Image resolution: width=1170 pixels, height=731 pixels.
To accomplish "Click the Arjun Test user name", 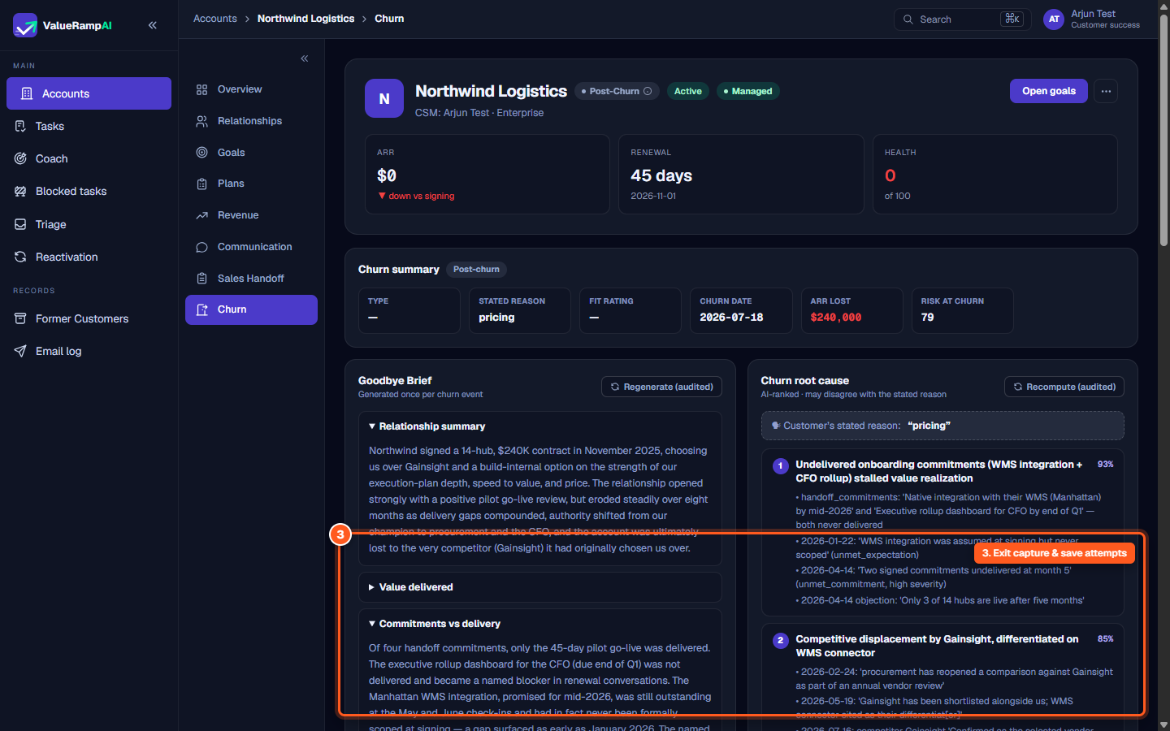I will point(1093,14).
